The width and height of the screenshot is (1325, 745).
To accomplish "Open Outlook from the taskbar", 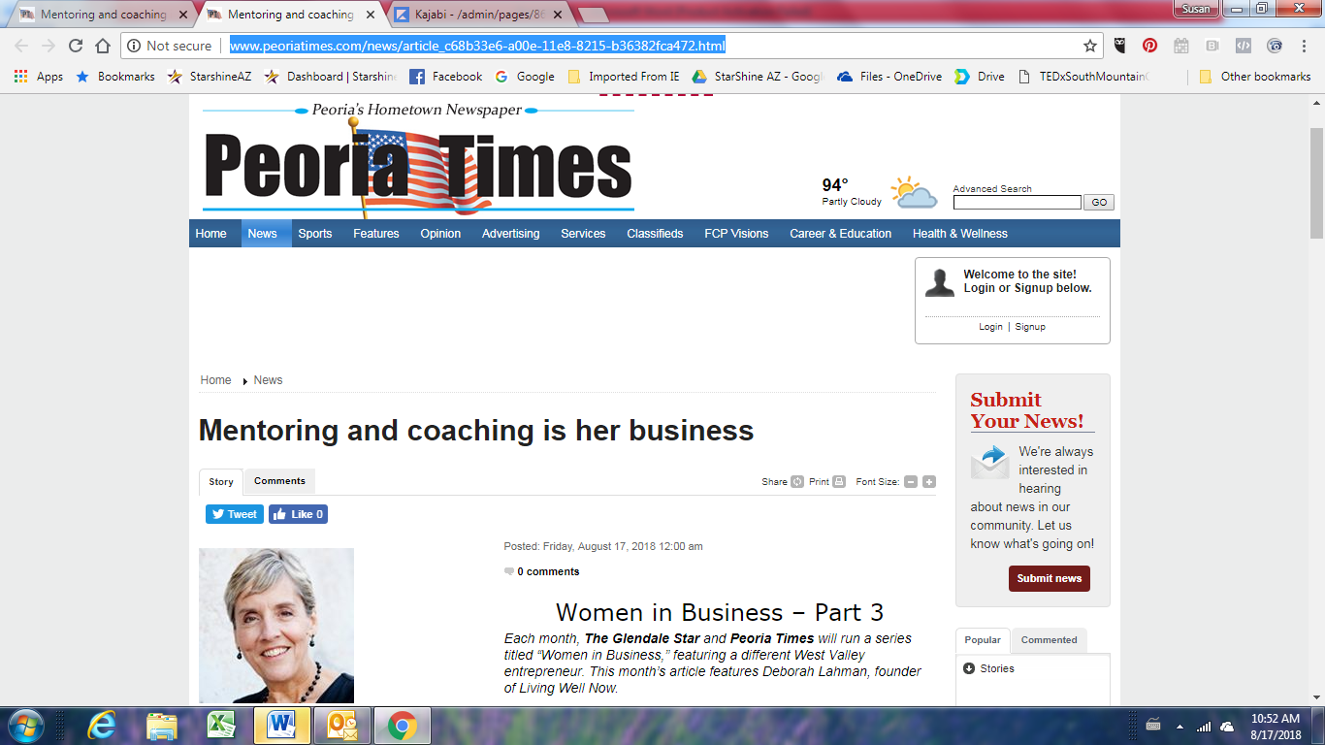I will pos(342,726).
